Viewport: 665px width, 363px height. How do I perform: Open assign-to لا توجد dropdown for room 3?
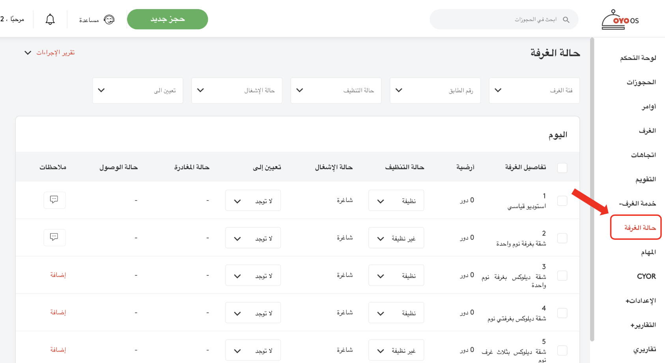(x=253, y=275)
